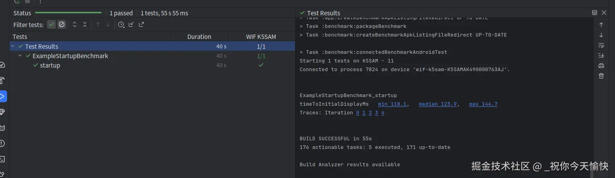Print the console output
The height and width of the screenshot is (178, 615).
click(601, 66)
